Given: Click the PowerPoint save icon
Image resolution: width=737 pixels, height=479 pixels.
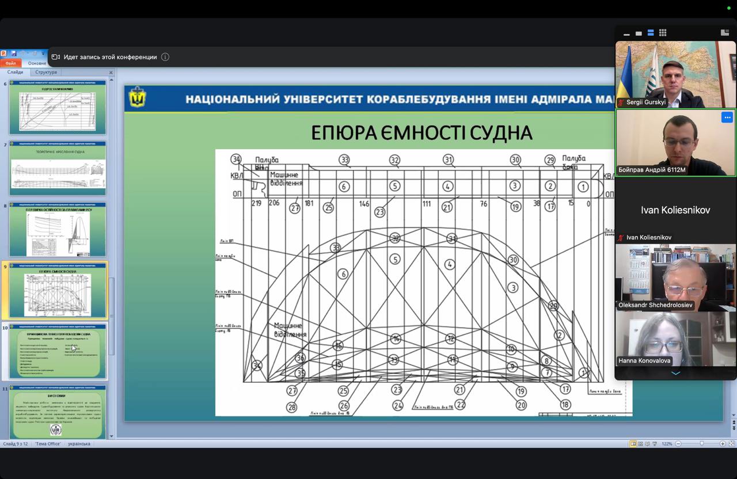Looking at the screenshot, I should pos(13,54).
